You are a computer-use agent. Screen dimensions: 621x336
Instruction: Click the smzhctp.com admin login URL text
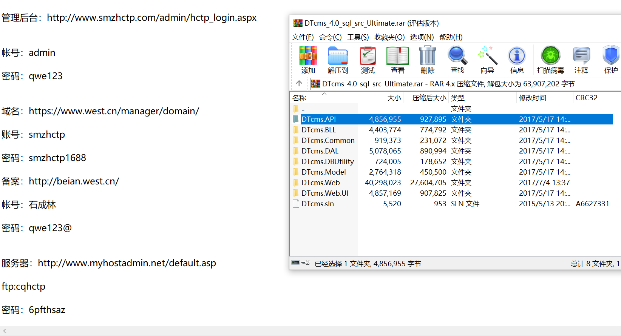click(152, 18)
